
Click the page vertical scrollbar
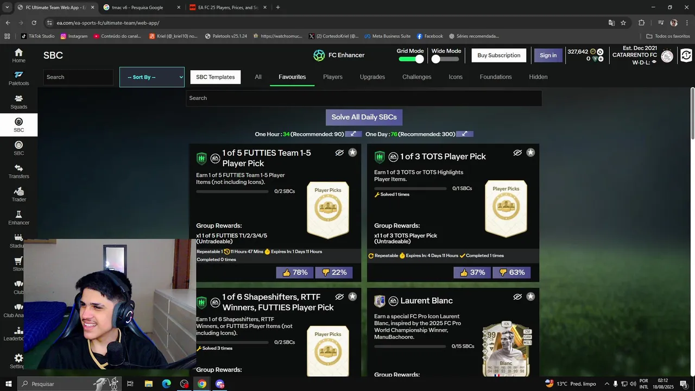coord(692,113)
